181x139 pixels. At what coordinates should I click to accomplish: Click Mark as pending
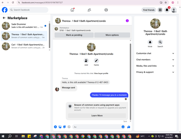pos(74,35)
